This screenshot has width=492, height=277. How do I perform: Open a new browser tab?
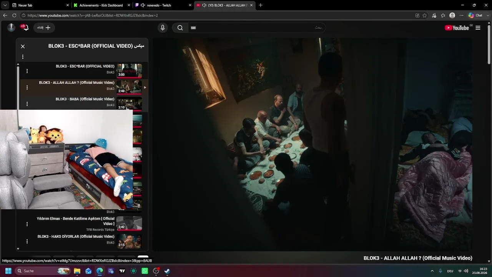[x=260, y=5]
